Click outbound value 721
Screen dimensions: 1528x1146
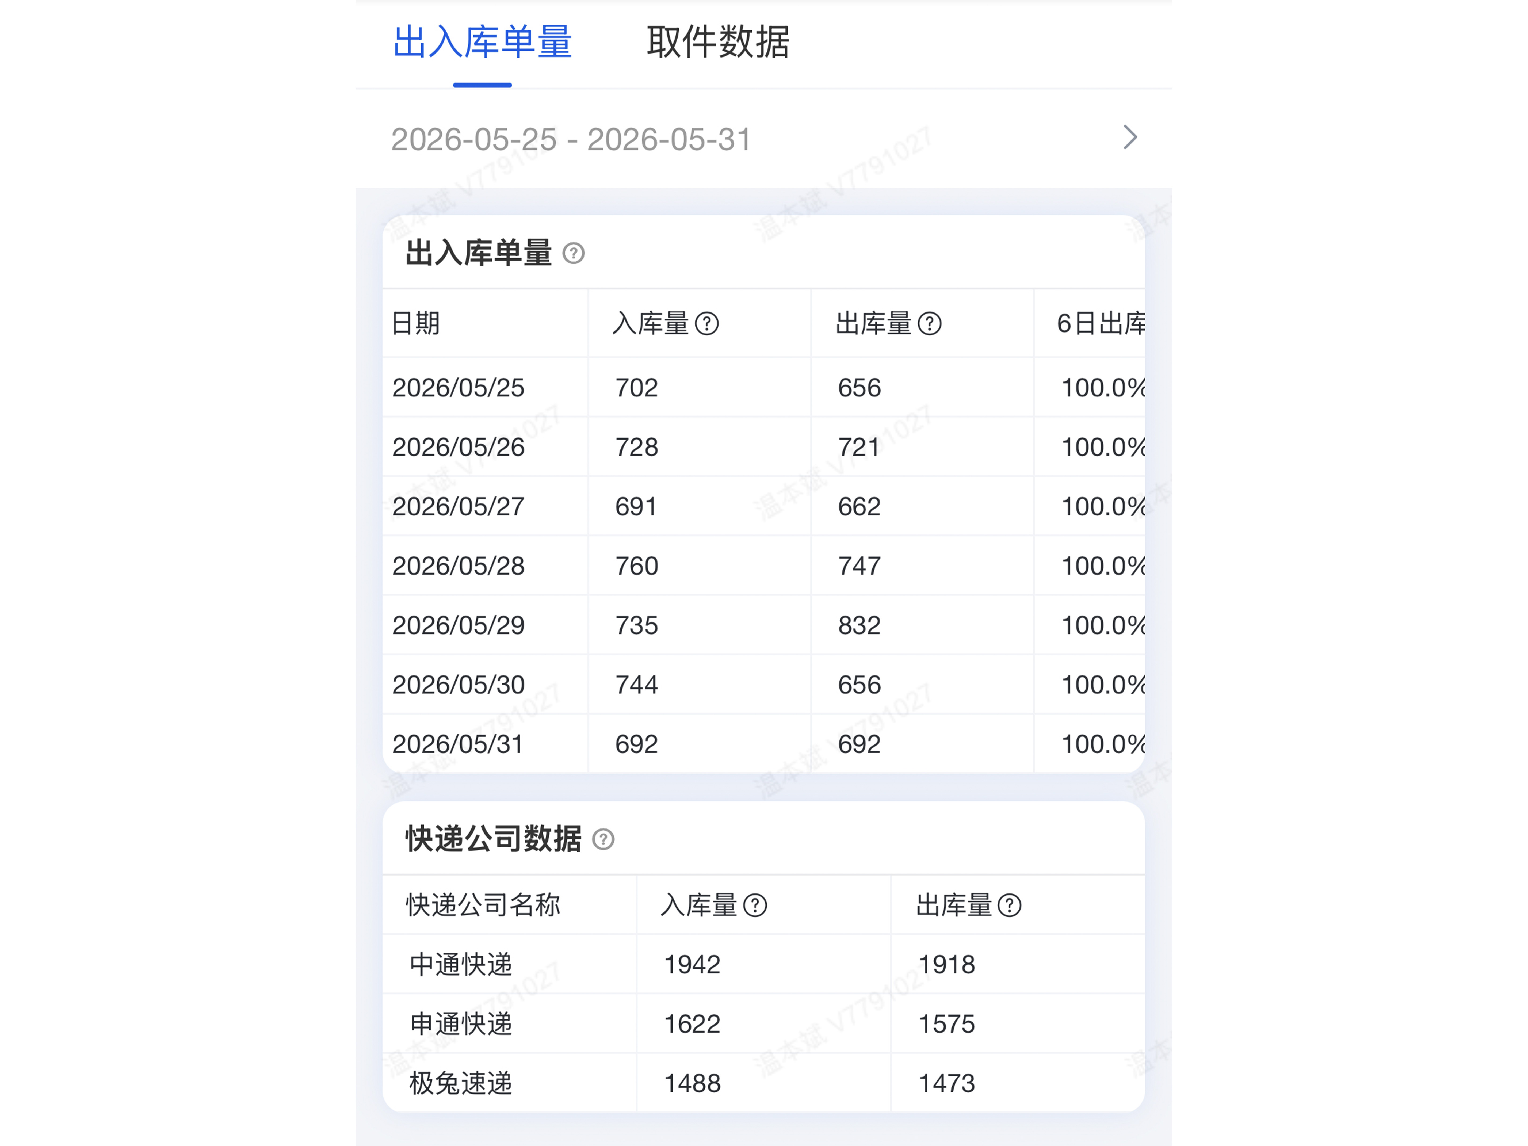click(859, 447)
